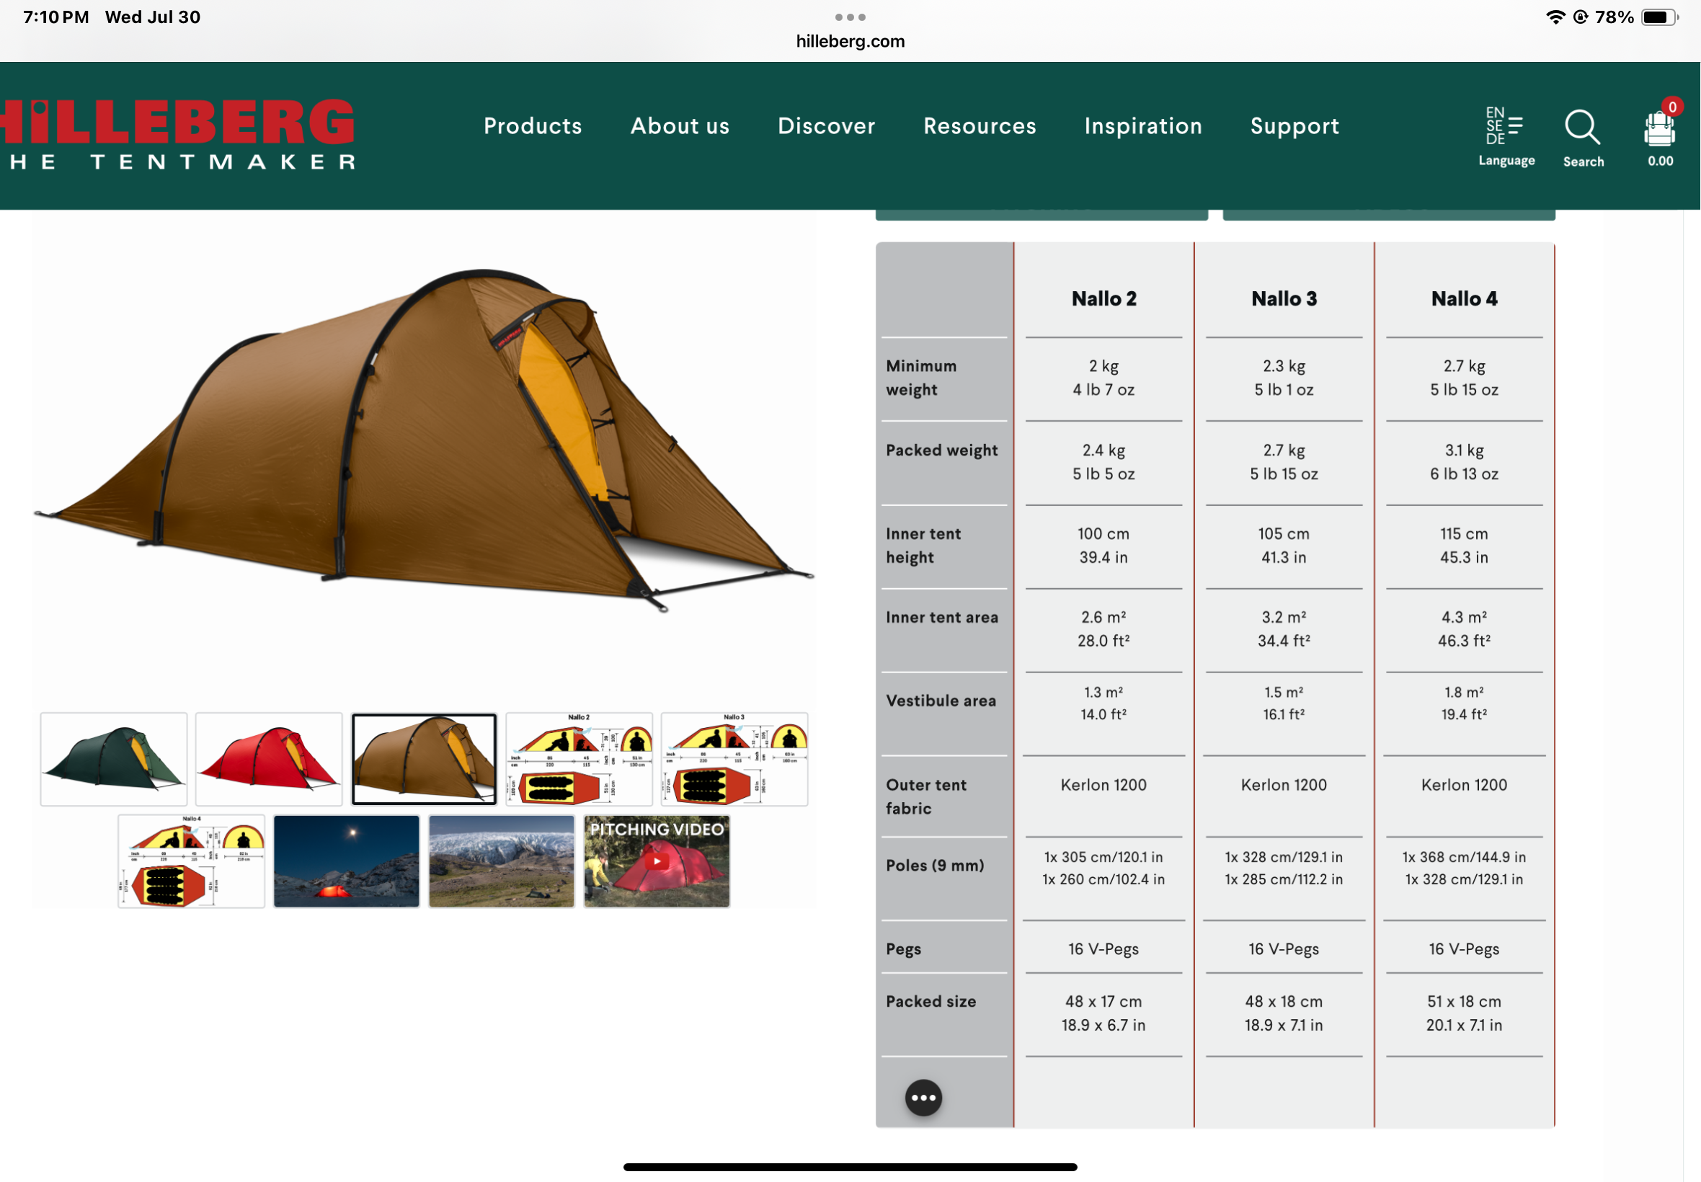Click the Hilleberg logo
This screenshot has width=1701, height=1182.
coord(178,133)
